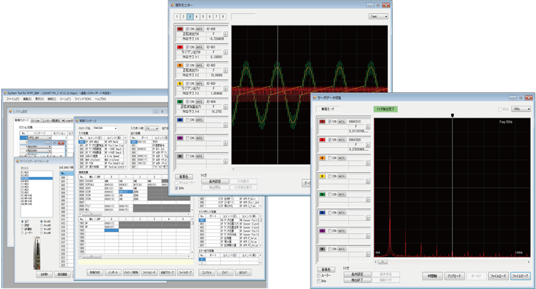The image size is (536, 289).
Task: Open ファイル(F) menu
Action: click(x=13, y=99)
